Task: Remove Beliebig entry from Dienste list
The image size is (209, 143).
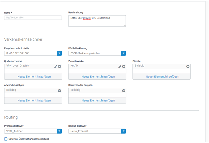Action: pyautogui.click(x=188, y=66)
